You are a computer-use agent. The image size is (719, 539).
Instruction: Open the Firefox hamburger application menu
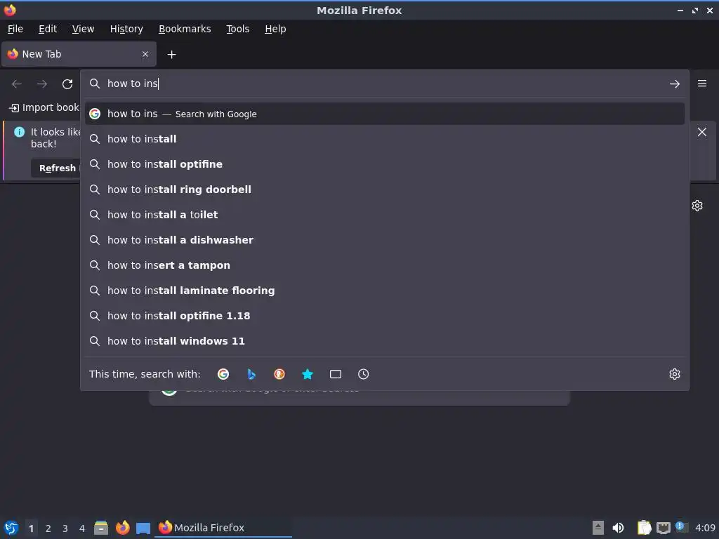702,84
